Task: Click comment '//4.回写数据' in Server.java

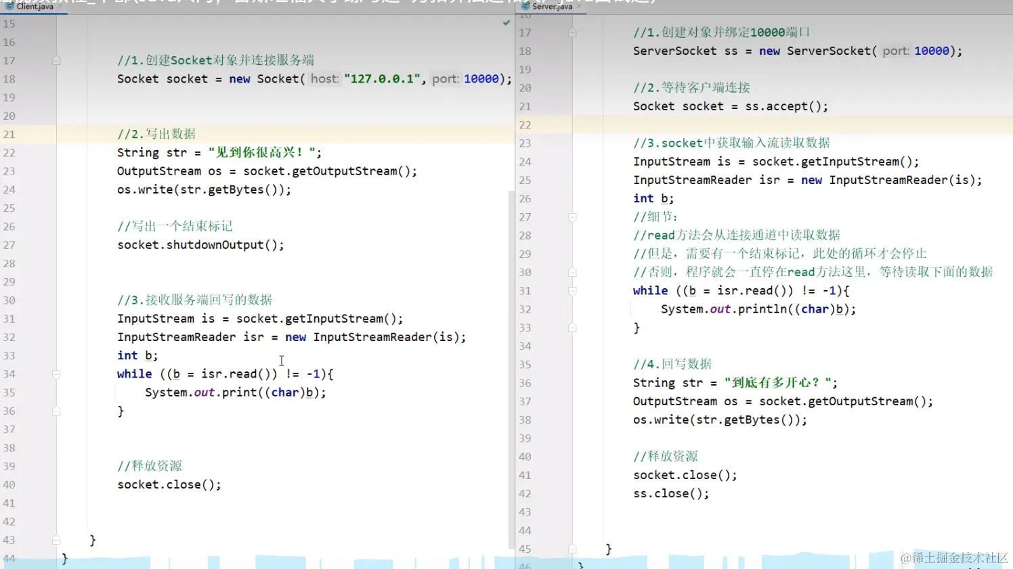Action: pyautogui.click(x=672, y=364)
